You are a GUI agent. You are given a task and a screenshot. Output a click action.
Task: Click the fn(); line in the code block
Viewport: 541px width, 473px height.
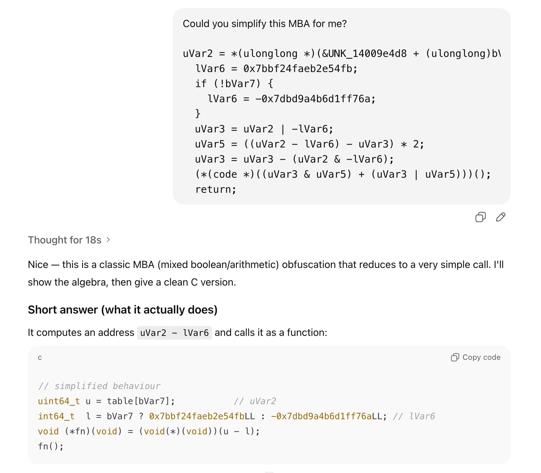(51, 446)
